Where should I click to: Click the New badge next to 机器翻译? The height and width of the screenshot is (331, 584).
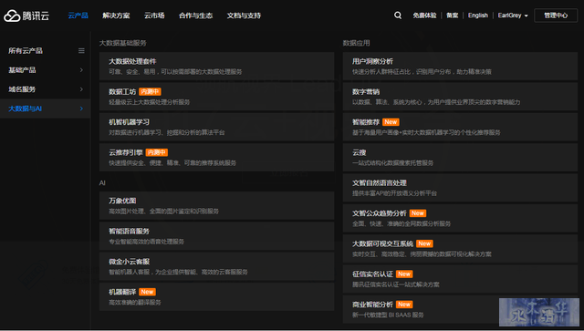(x=147, y=292)
